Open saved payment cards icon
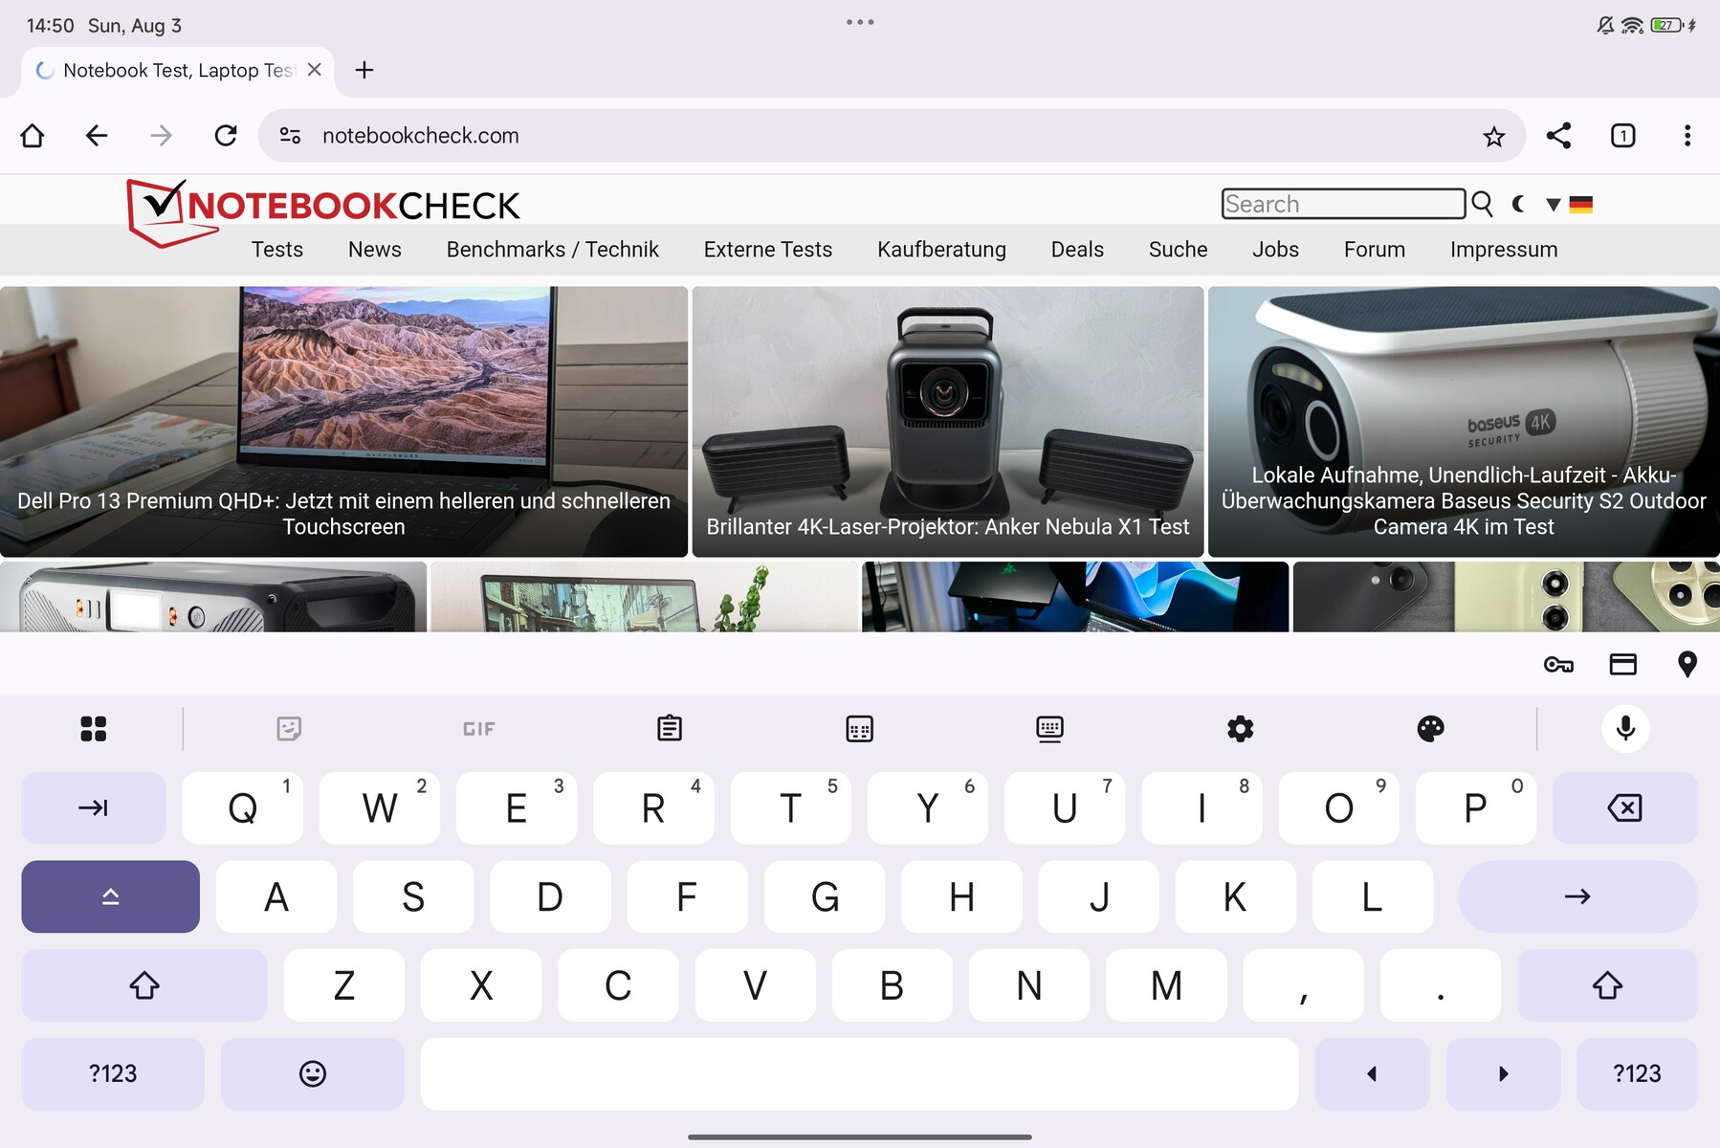 tap(1623, 664)
